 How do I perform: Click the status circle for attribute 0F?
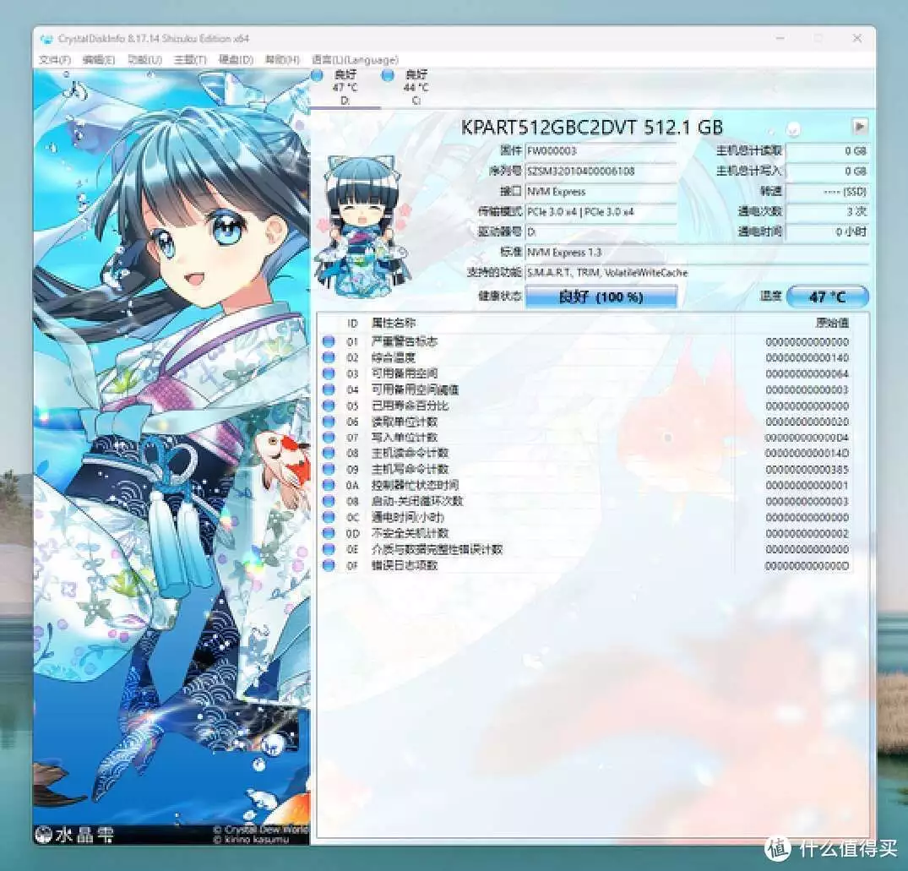pyautogui.click(x=329, y=564)
